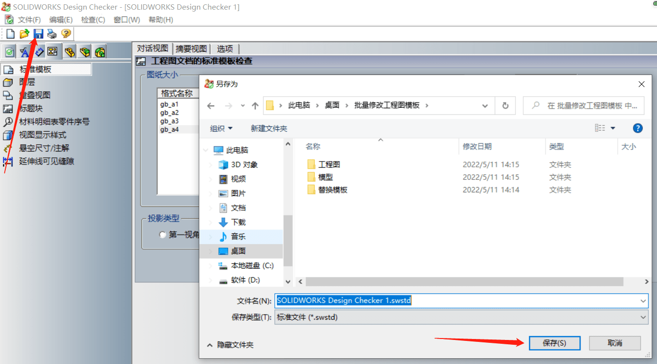
Task: Click the 保存(S) button
Action: coord(554,343)
